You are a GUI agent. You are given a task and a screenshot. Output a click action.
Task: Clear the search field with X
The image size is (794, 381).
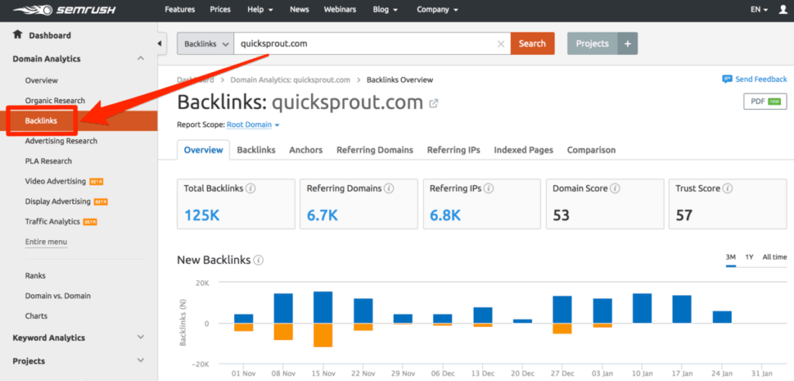[501, 44]
